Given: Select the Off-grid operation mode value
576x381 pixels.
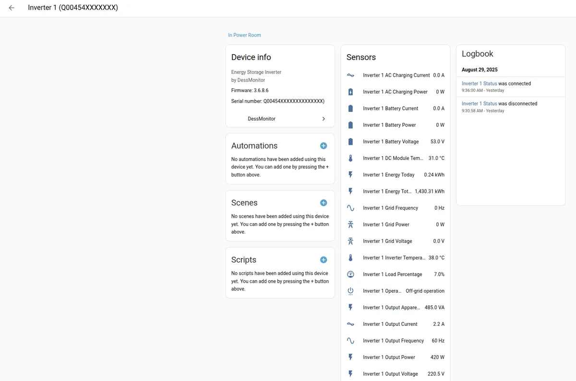Looking at the screenshot, I should (x=425, y=291).
